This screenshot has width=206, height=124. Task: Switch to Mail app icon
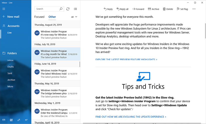[x=4, y=120]
